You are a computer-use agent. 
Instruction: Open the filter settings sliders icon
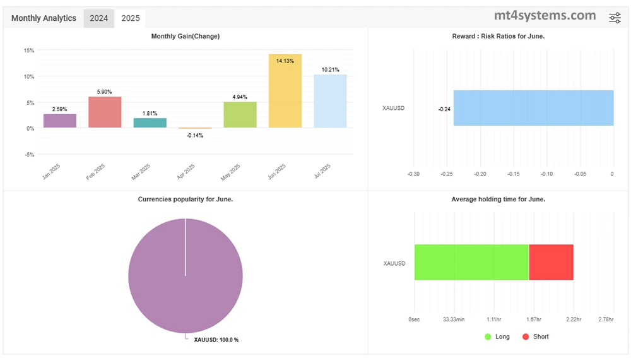click(615, 18)
